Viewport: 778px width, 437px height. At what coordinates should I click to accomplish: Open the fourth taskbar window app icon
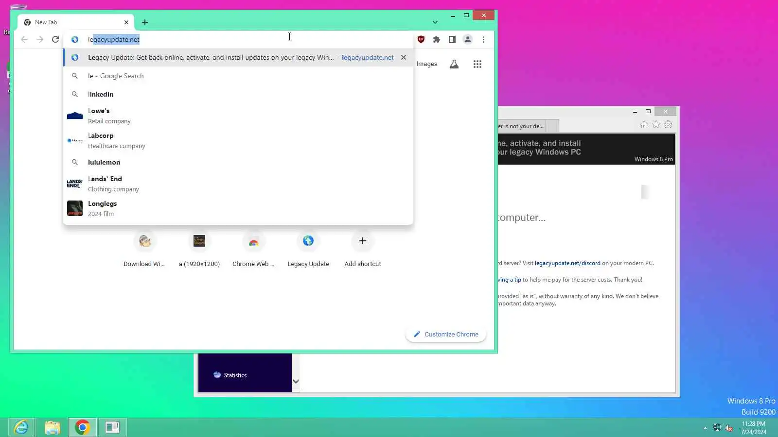coord(112,427)
